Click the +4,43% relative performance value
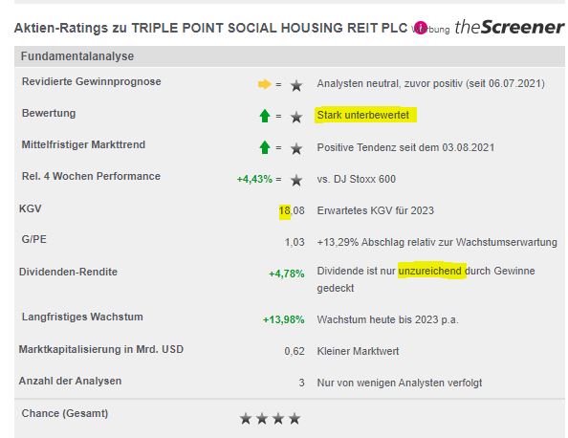This screenshot has width=568, height=438. coord(254,179)
